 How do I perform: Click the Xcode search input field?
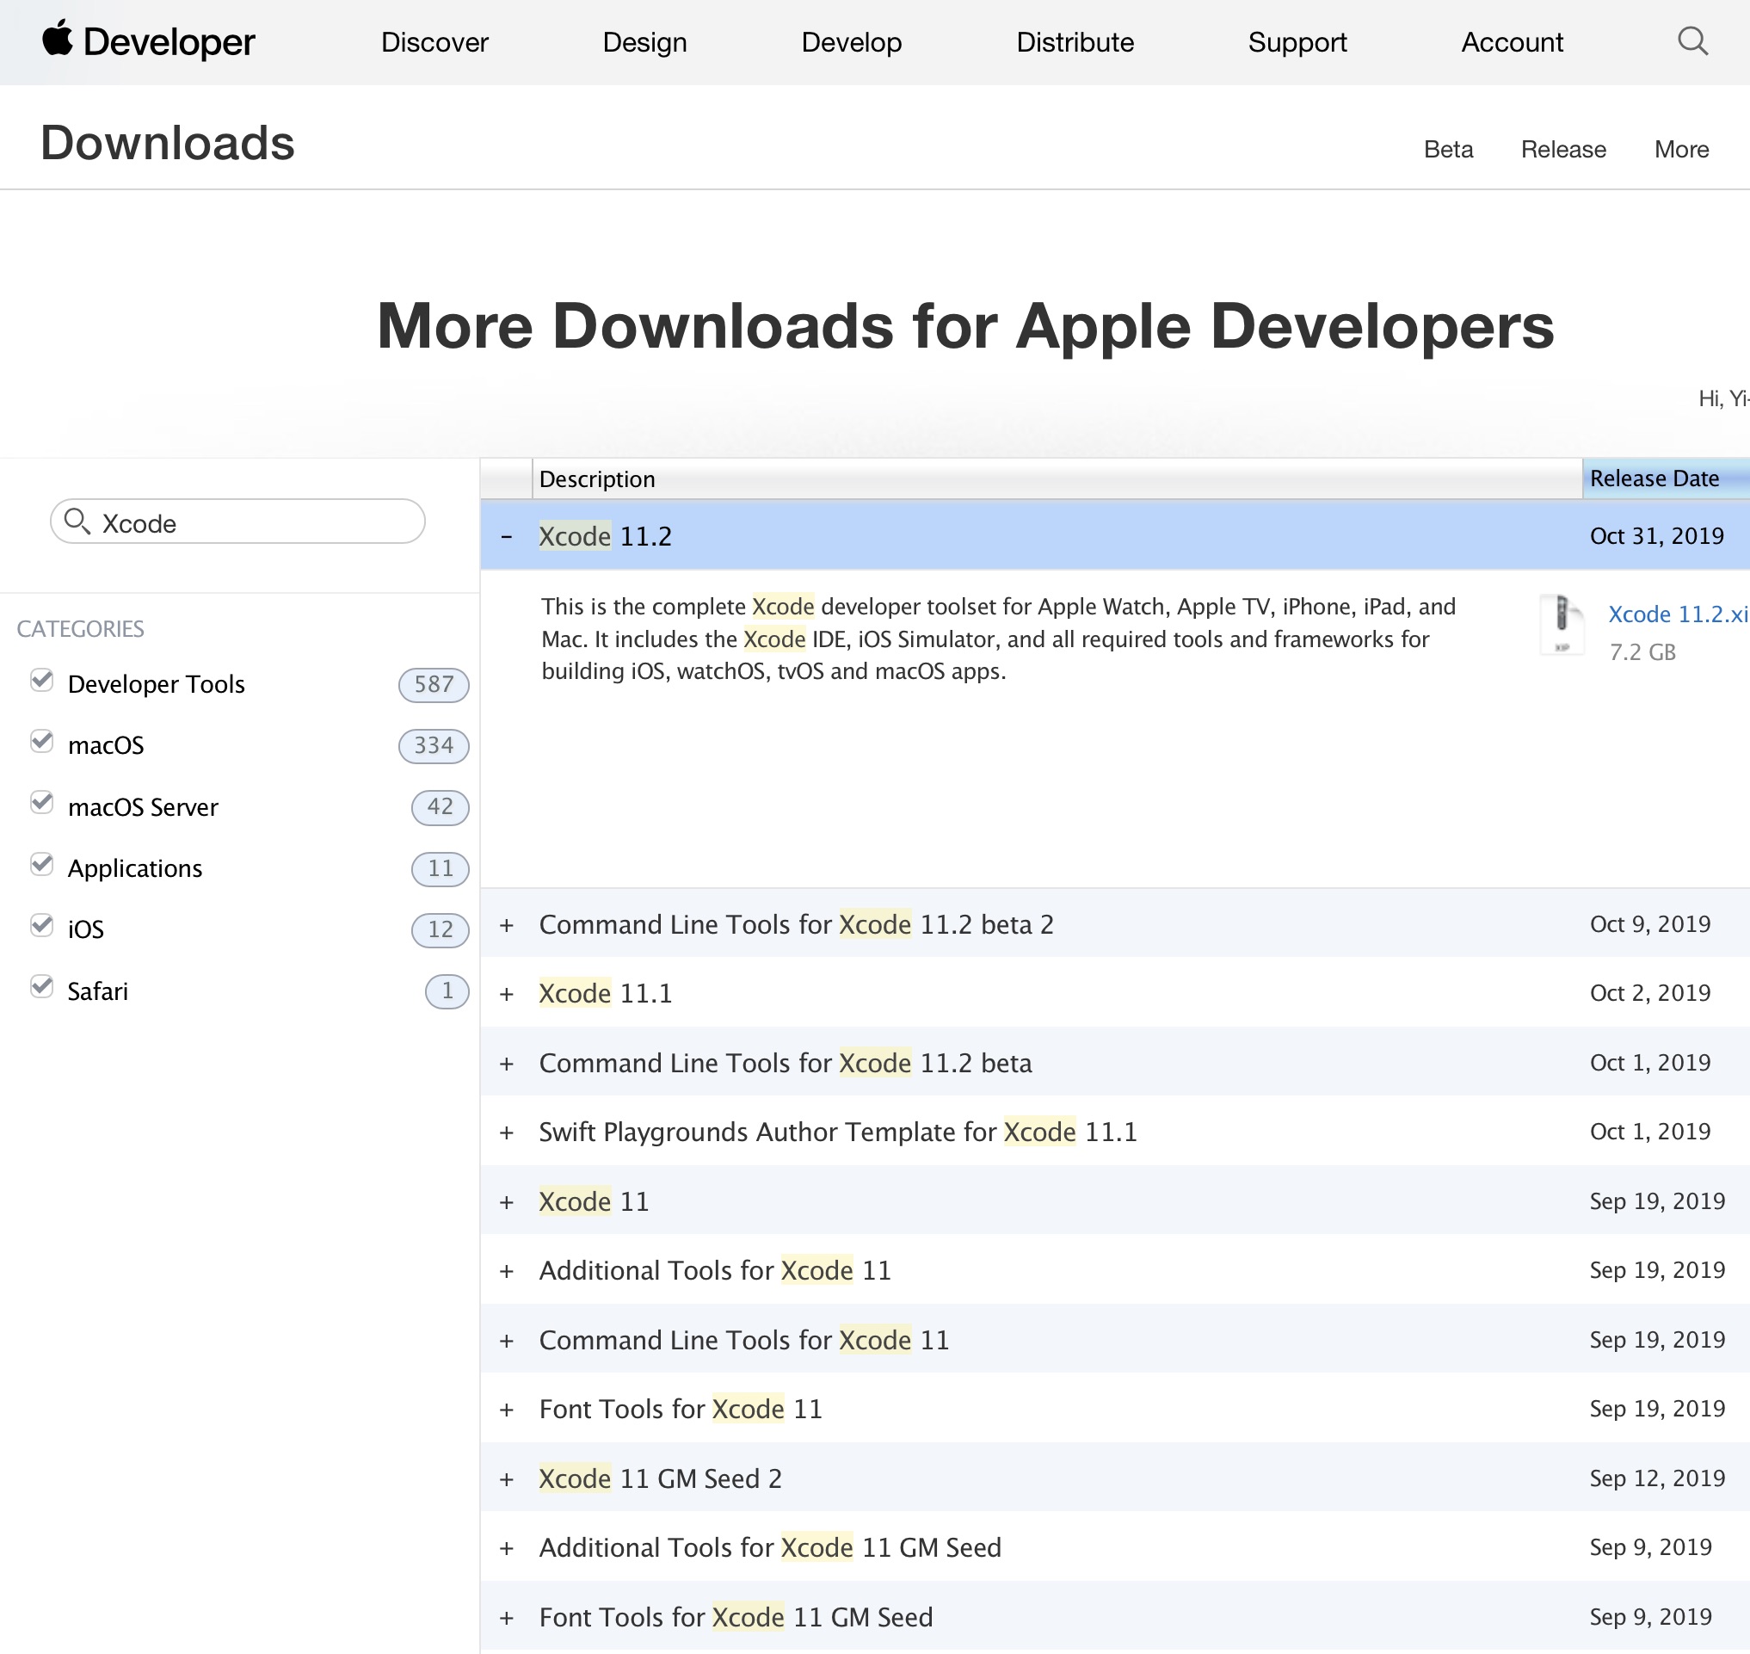click(x=256, y=523)
